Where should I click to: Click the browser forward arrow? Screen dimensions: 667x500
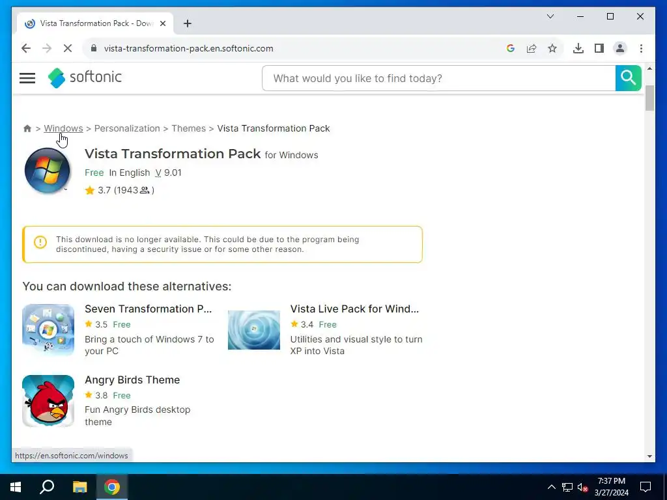(x=47, y=48)
